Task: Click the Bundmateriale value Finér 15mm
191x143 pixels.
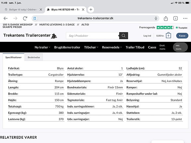Action: pos(115,87)
